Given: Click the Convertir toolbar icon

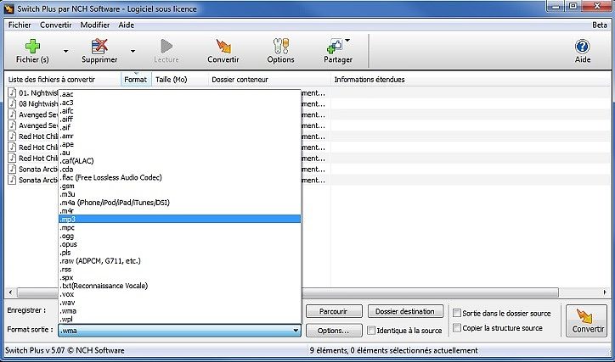Looking at the screenshot, I should [223, 47].
